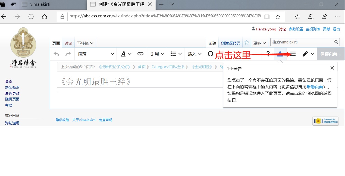Open reading view book icon

click(x=267, y=17)
